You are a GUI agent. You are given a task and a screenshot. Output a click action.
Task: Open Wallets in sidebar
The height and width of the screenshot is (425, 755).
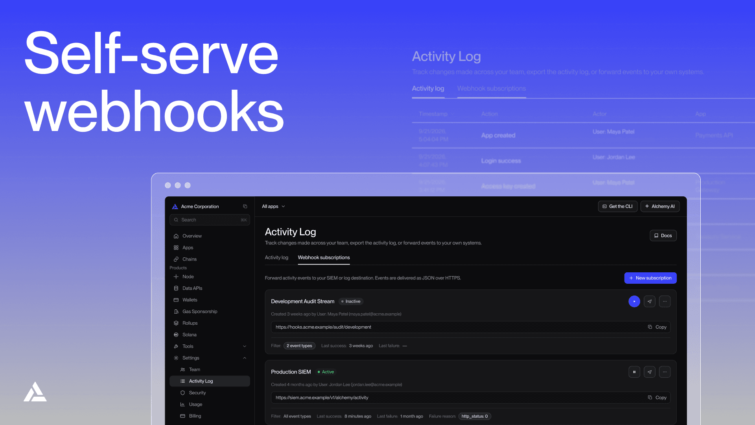tap(190, 300)
